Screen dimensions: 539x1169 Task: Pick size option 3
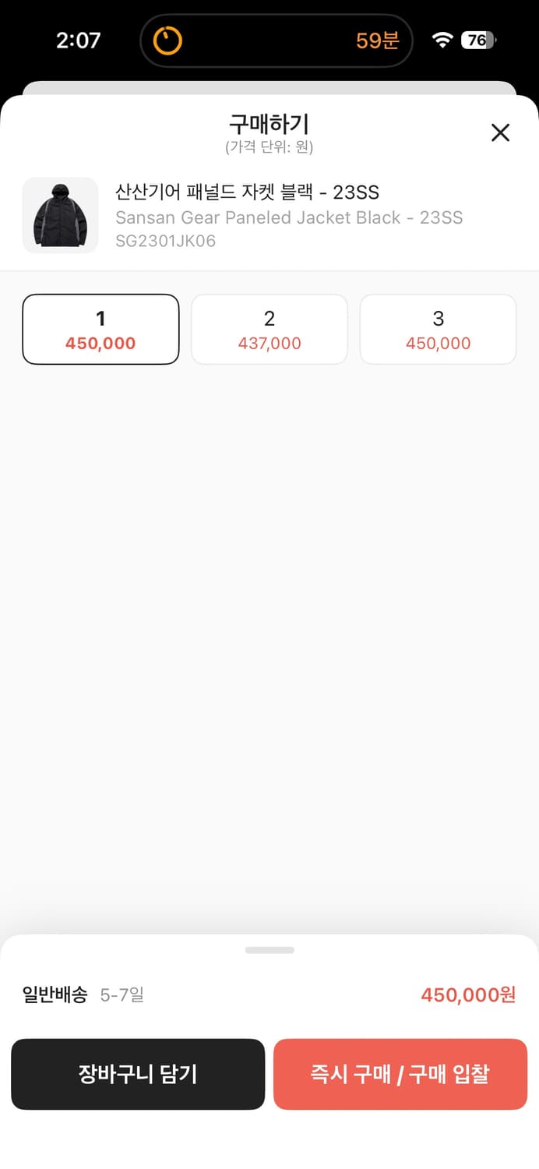438,329
